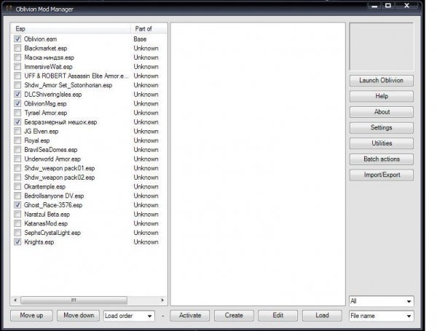This screenshot has width=437, height=331.
Task: Tick the checkbox for ImmersiveWait.esp
Action: coord(17,66)
